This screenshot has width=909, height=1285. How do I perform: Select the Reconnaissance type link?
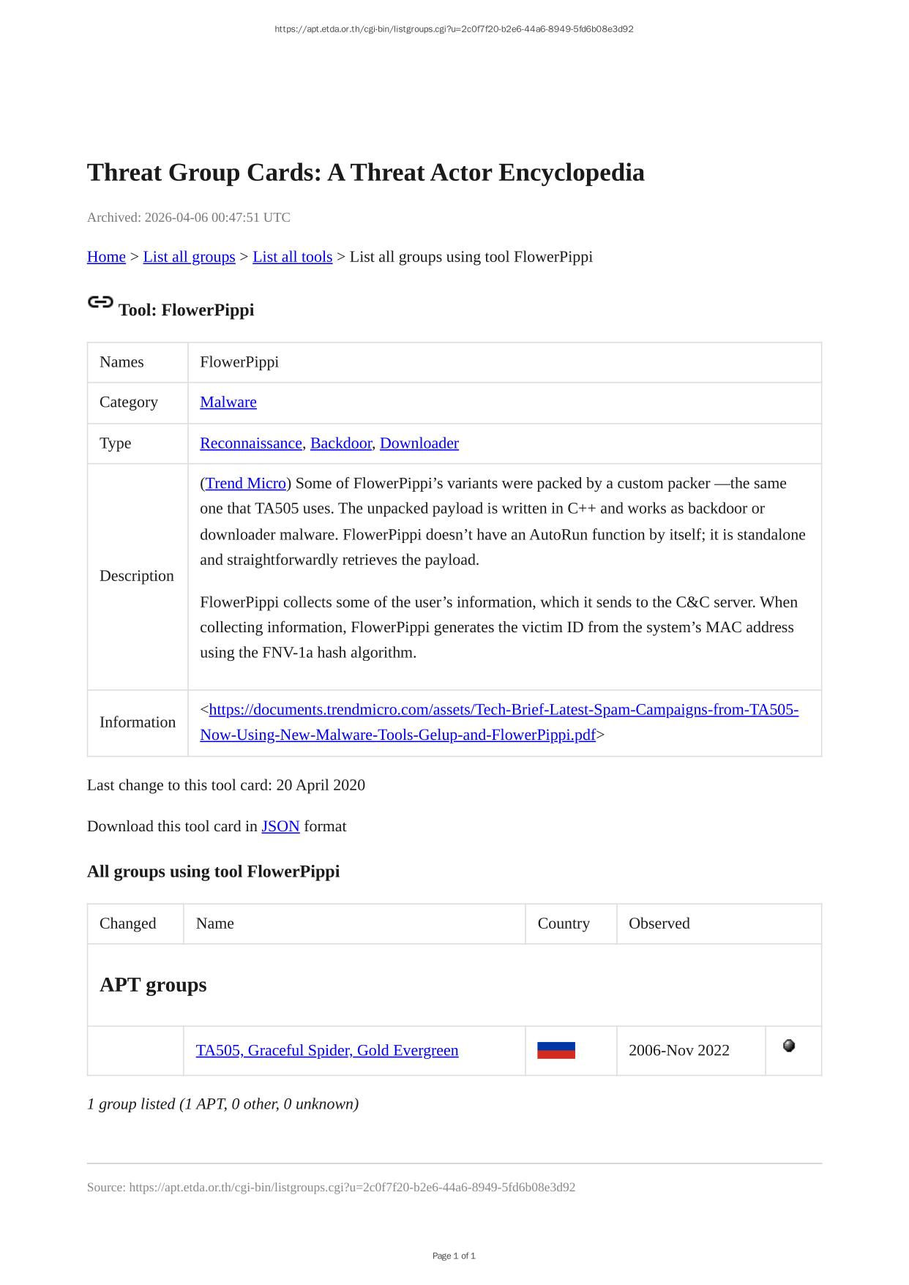[x=250, y=443]
